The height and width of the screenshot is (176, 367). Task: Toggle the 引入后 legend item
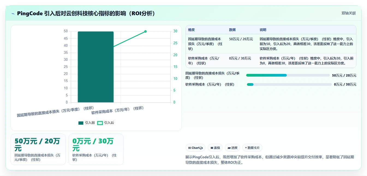click(x=106, y=123)
